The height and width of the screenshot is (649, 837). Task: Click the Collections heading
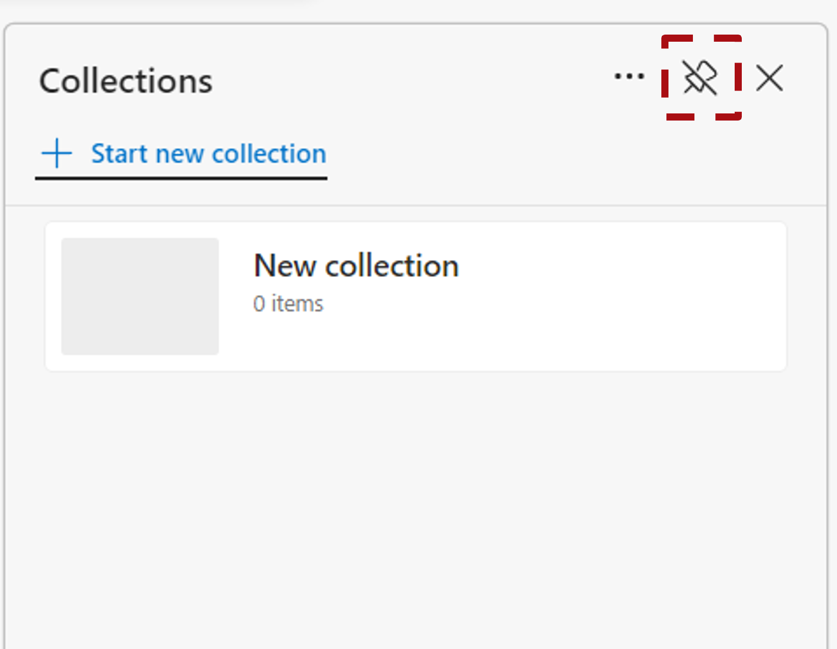126,81
